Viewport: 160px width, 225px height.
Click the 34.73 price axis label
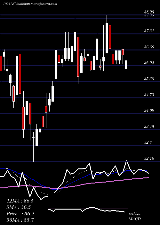149,94
